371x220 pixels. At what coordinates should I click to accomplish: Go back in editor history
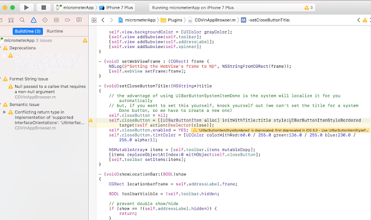pos(103,20)
